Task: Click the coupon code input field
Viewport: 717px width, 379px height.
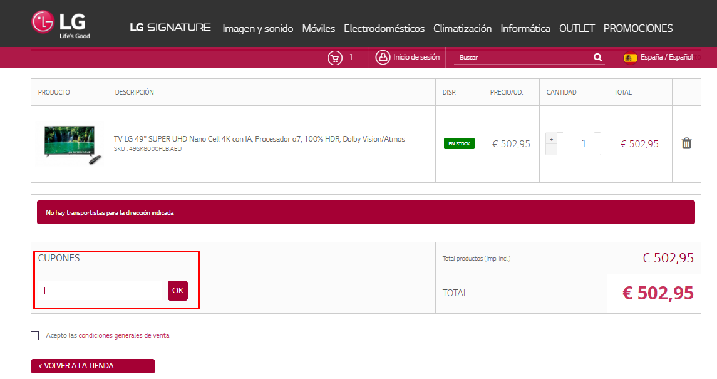Action: click(100, 291)
